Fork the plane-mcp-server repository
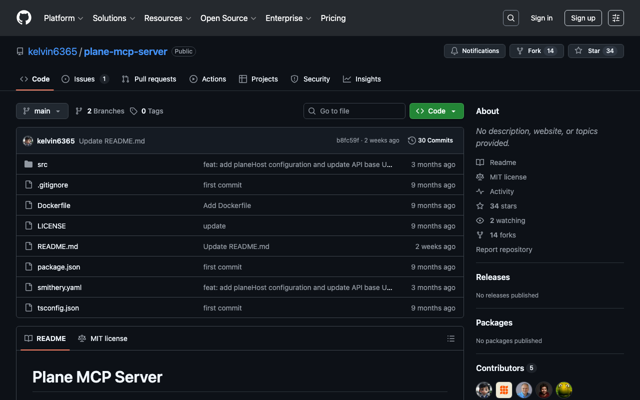The width and height of the screenshot is (640, 400). (x=536, y=51)
